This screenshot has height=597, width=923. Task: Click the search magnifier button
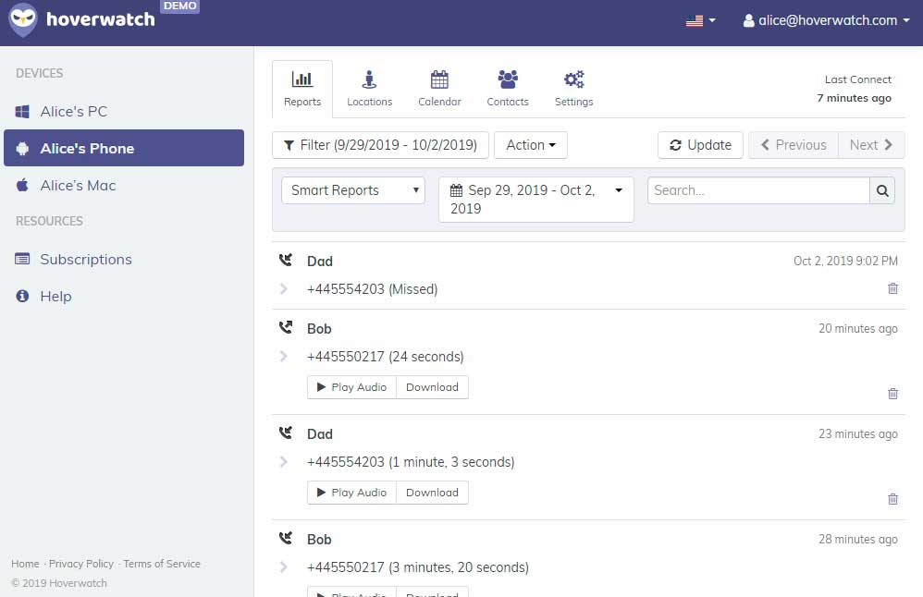(x=882, y=190)
